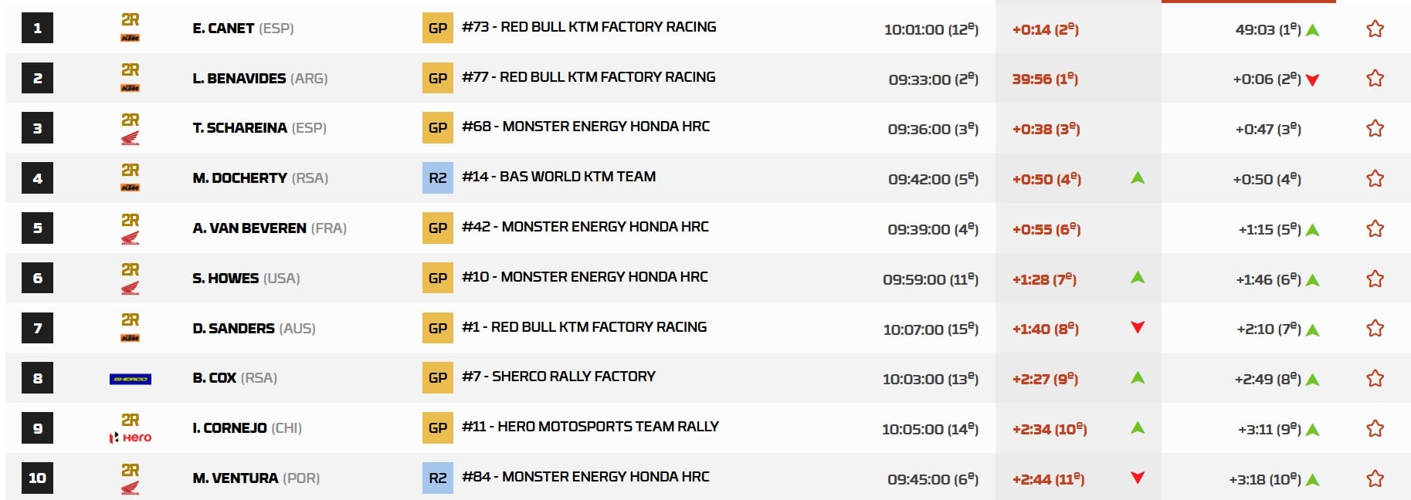Toggle favorite star for L. Benavides
Screen dimensions: 1411x500
coord(1375,79)
